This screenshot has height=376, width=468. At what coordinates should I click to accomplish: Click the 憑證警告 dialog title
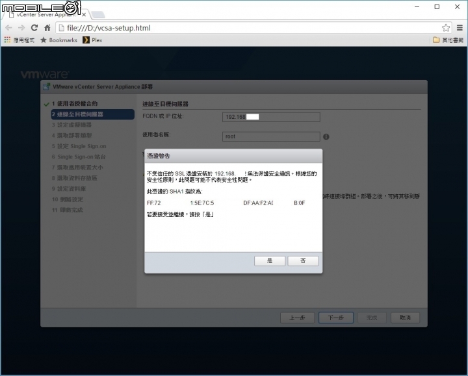pyautogui.click(x=159, y=156)
